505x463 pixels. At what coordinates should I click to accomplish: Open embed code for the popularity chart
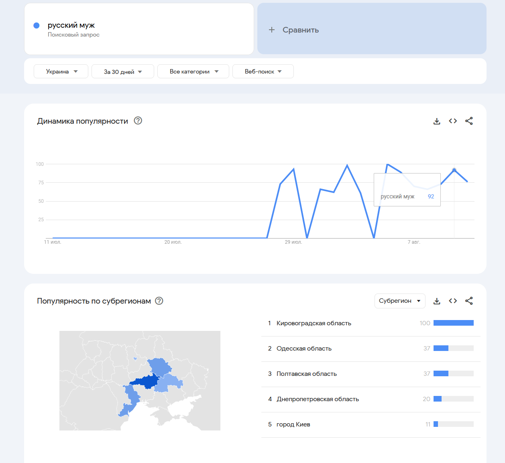pos(453,121)
